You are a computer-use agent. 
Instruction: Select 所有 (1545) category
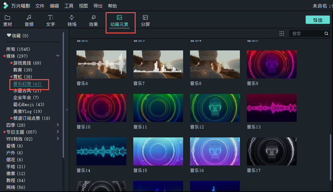pos(18,49)
